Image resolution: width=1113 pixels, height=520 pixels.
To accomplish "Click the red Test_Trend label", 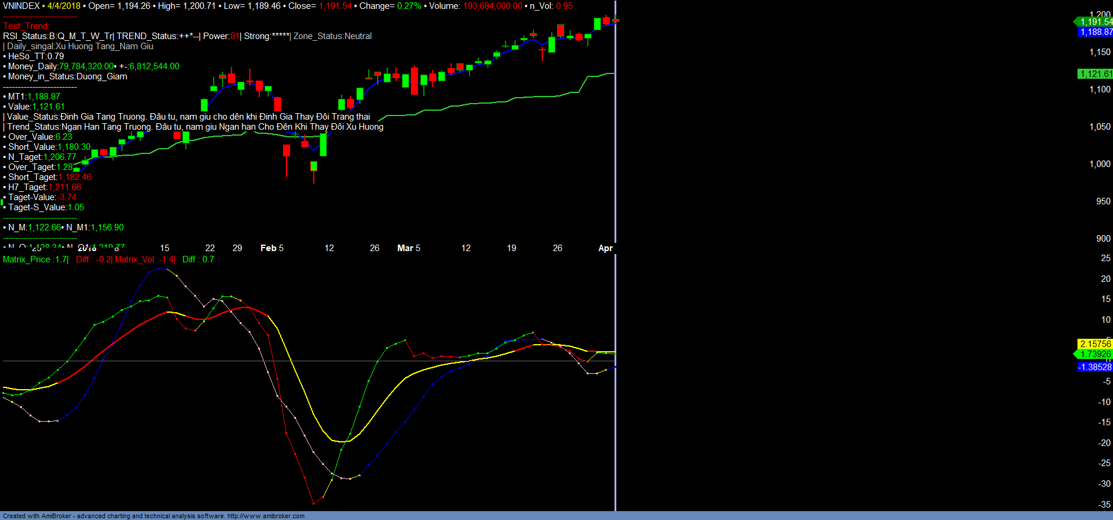I will coord(27,26).
